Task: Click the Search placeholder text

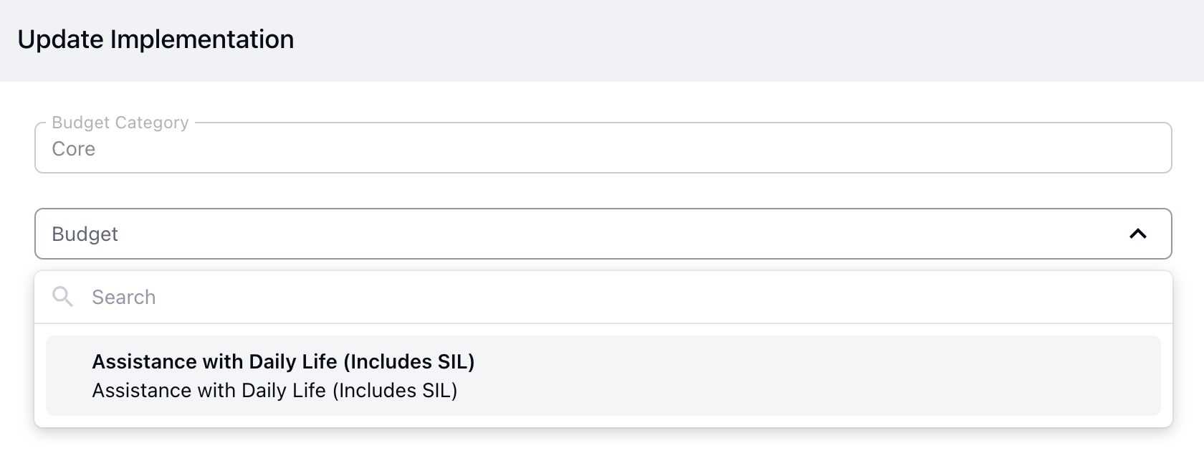Action: click(x=123, y=297)
